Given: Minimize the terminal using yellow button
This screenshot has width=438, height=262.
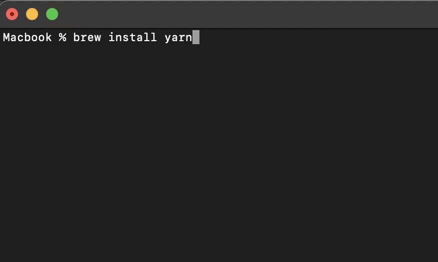Looking at the screenshot, I should pos(32,14).
